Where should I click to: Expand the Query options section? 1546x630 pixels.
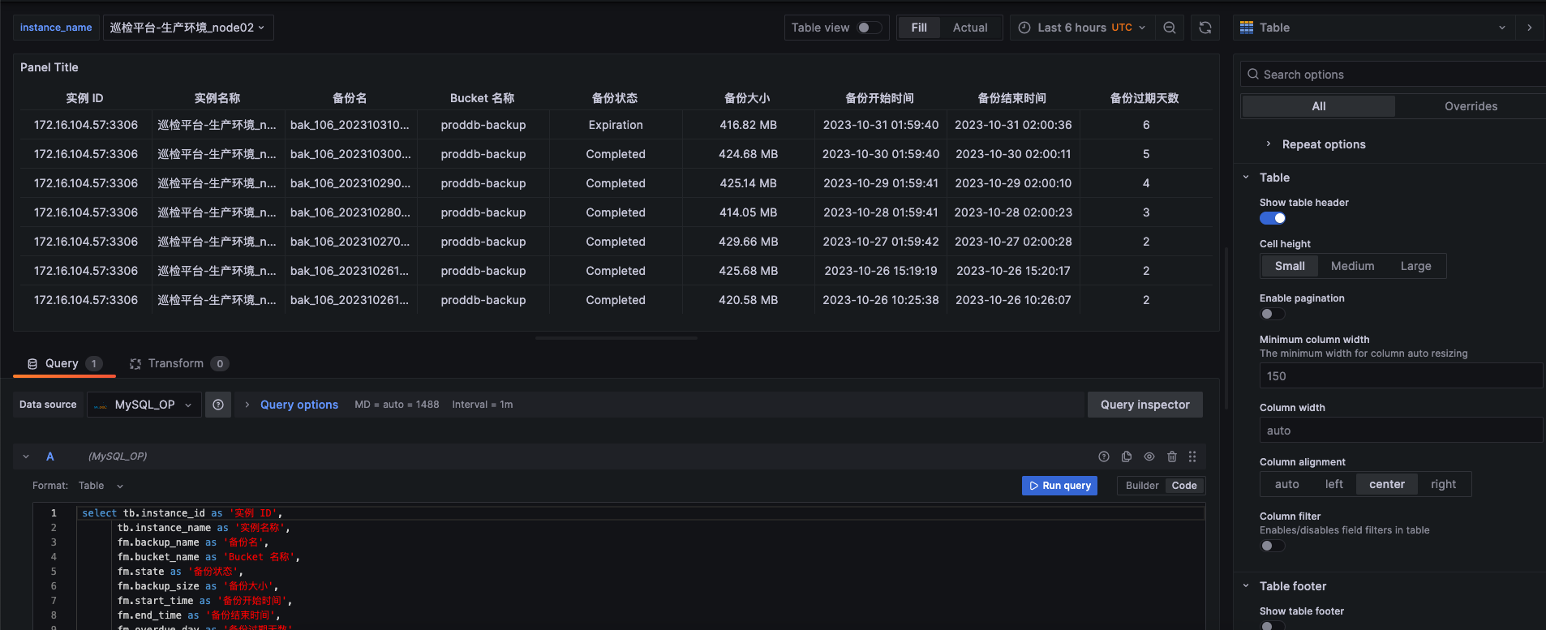coord(247,405)
